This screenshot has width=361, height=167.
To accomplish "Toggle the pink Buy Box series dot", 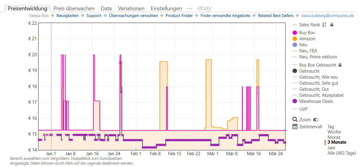I will [x=295, y=33].
